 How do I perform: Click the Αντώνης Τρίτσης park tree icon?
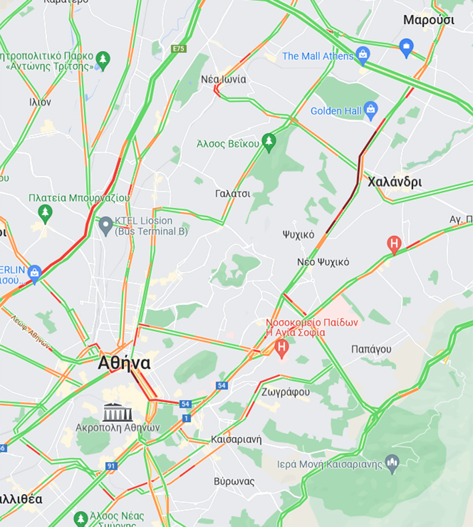pyautogui.click(x=103, y=60)
